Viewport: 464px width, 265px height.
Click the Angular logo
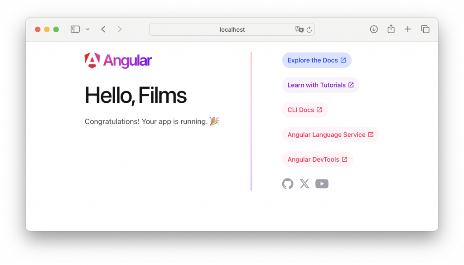click(118, 61)
